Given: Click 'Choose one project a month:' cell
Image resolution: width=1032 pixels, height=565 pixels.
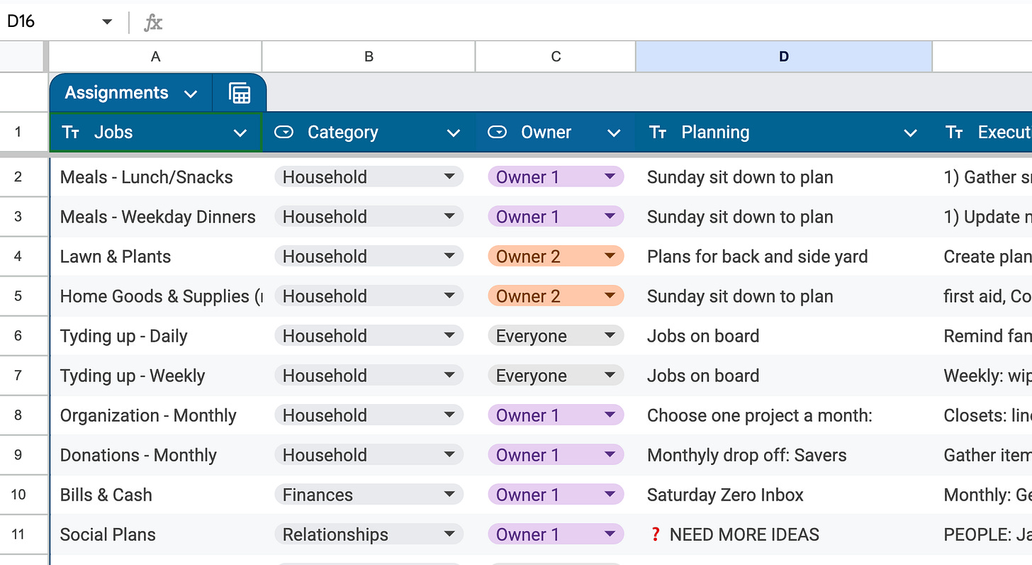Looking at the screenshot, I should 784,415.
